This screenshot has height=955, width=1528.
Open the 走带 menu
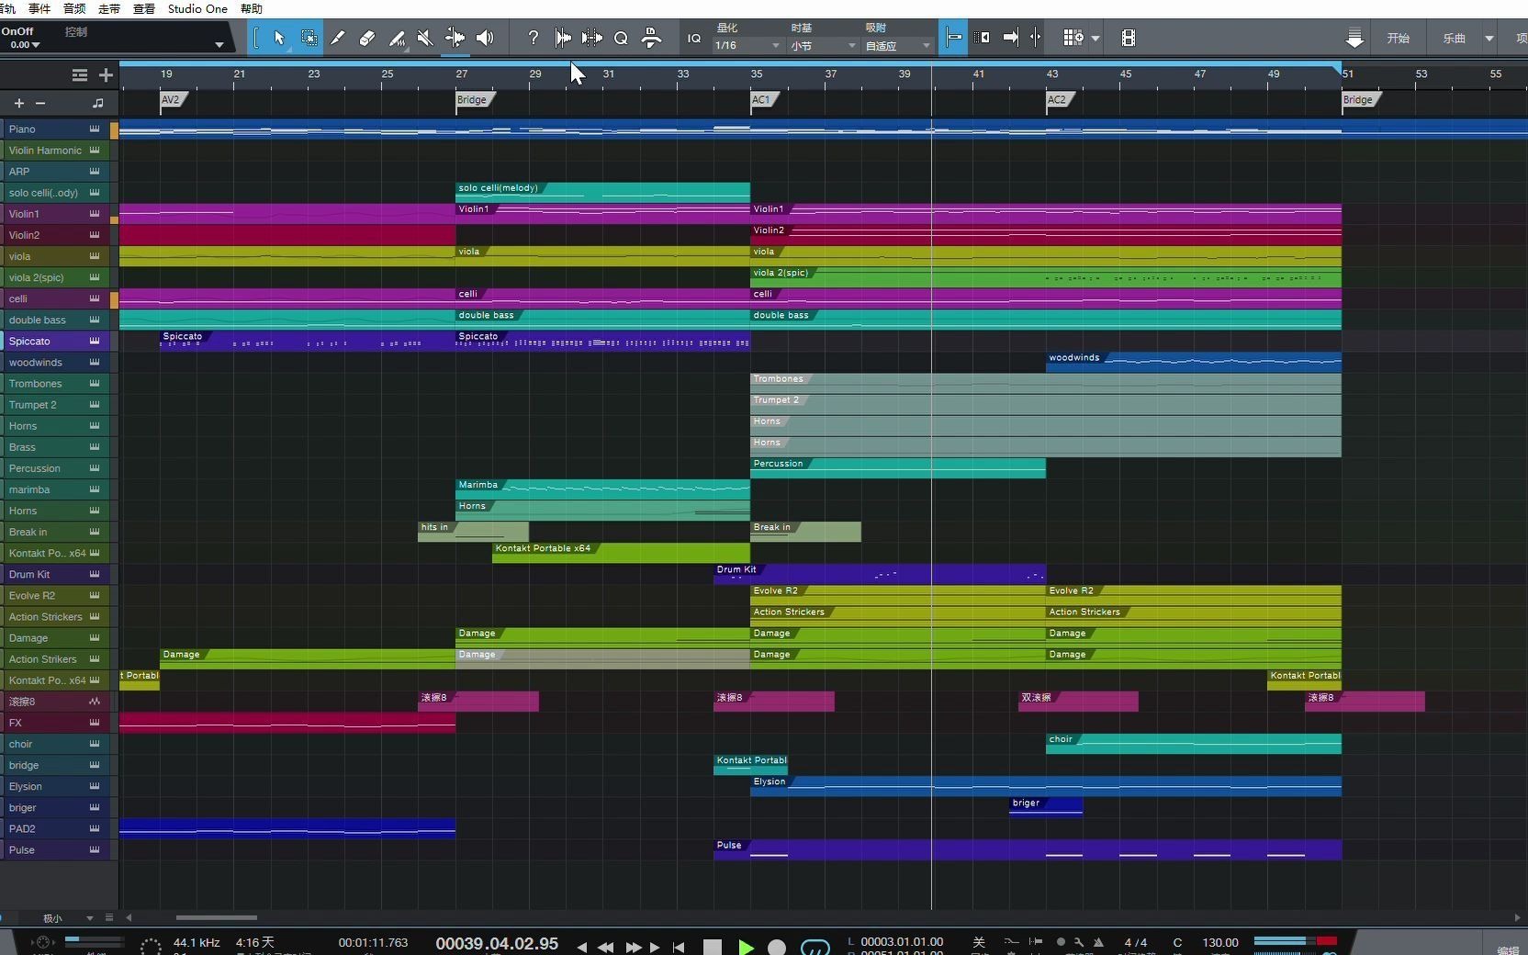[x=109, y=8]
